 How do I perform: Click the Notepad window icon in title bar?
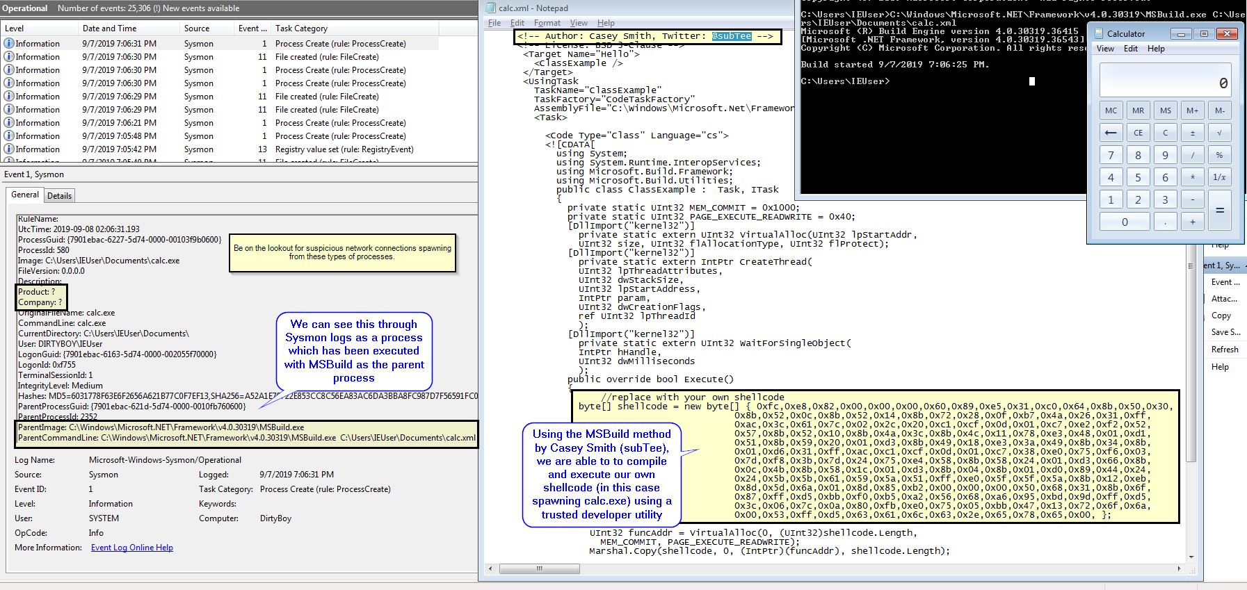click(491, 8)
